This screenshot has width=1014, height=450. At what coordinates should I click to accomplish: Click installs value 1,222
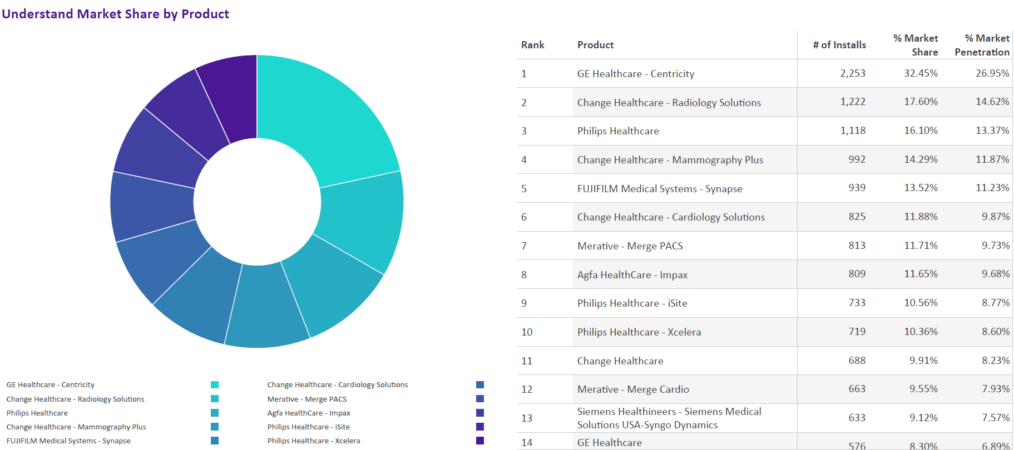[x=853, y=102]
